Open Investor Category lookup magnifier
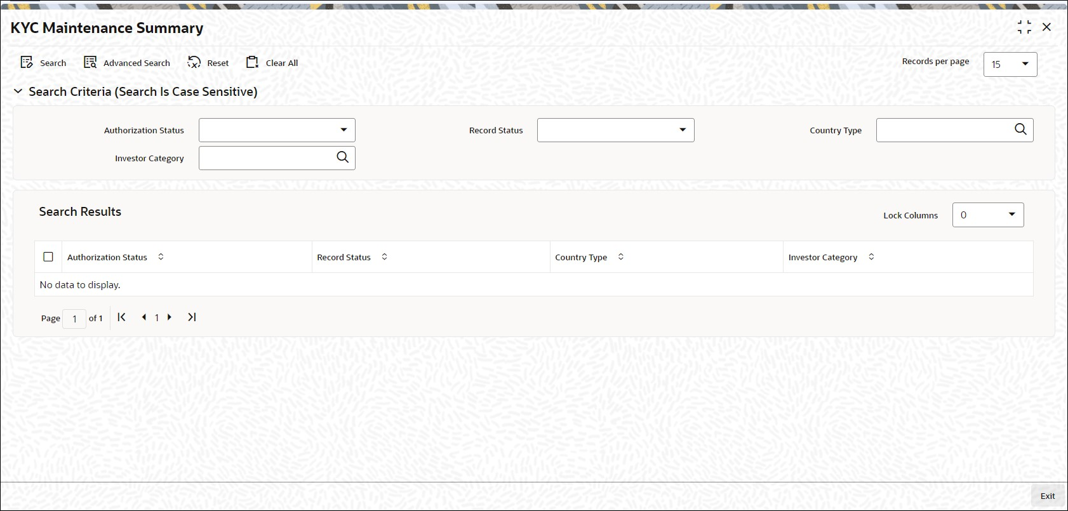 coord(342,157)
